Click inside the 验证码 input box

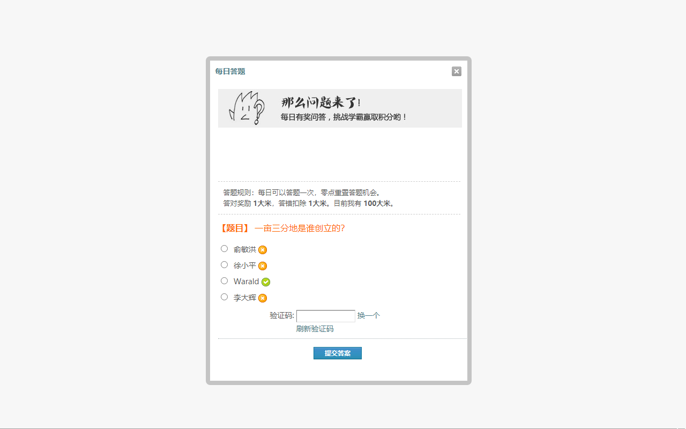(326, 316)
